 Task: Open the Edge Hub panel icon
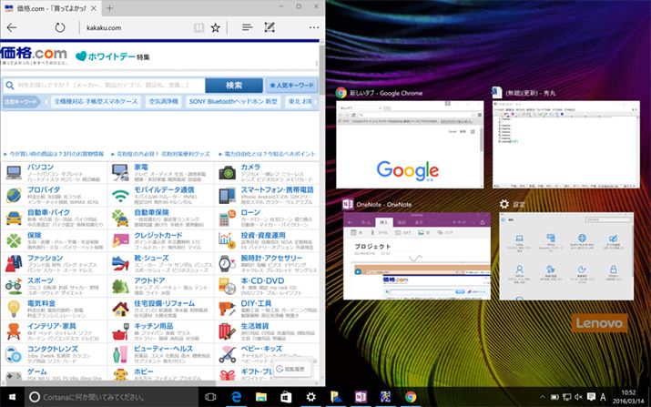(x=247, y=28)
